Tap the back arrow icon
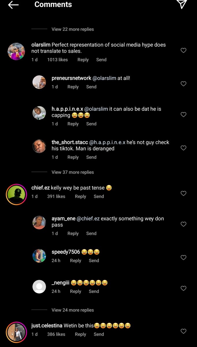 (x=13, y=5)
